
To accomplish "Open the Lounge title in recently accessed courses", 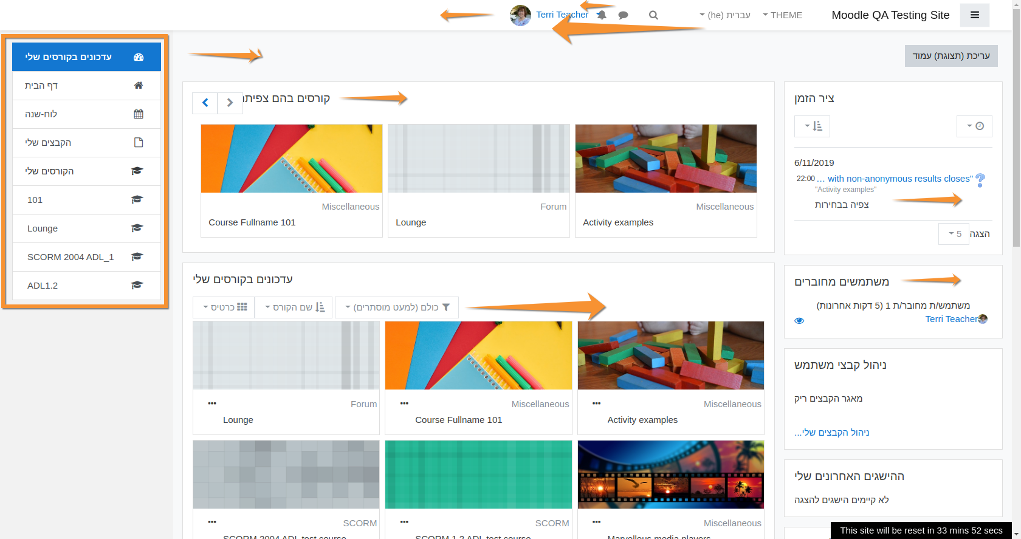I will point(411,222).
